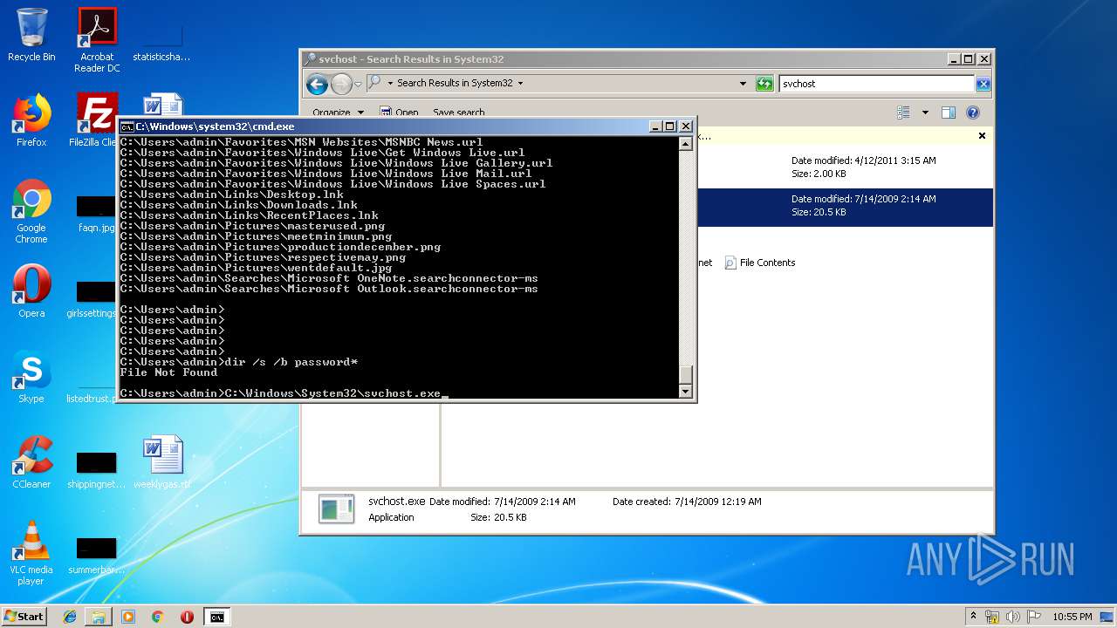Select the weeklygas.rtf document icon
This screenshot has height=628, width=1117.
tap(162, 462)
